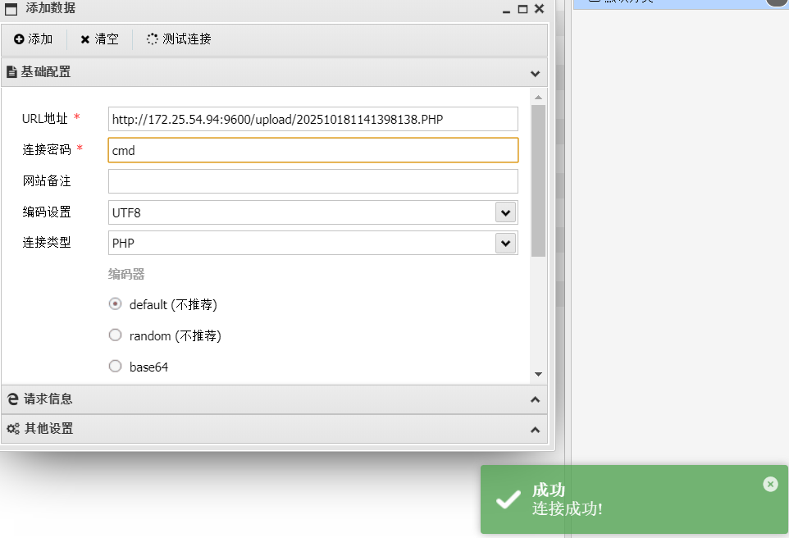Expand the 请求信息 section chevron
This screenshot has height=538, width=789.
click(x=535, y=399)
